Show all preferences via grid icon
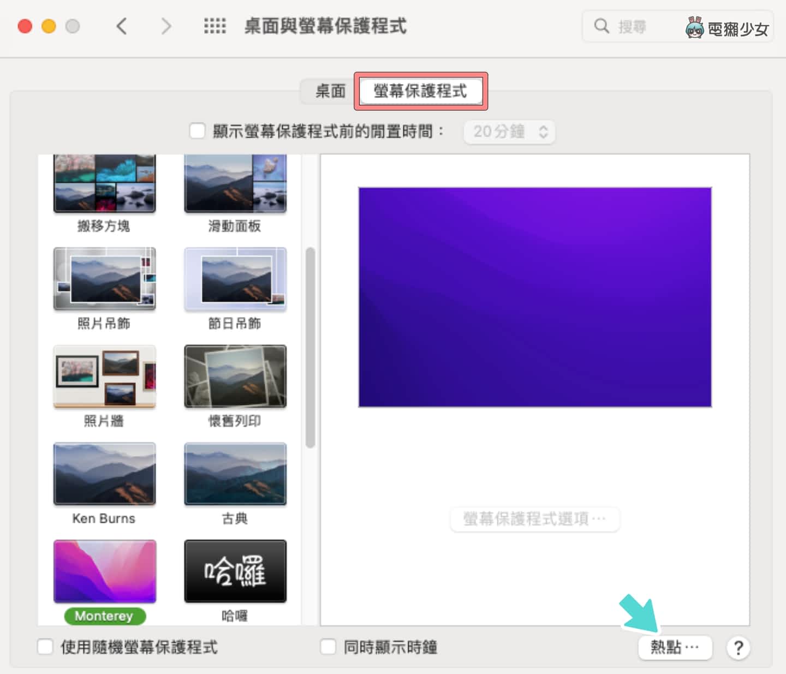 tap(215, 26)
